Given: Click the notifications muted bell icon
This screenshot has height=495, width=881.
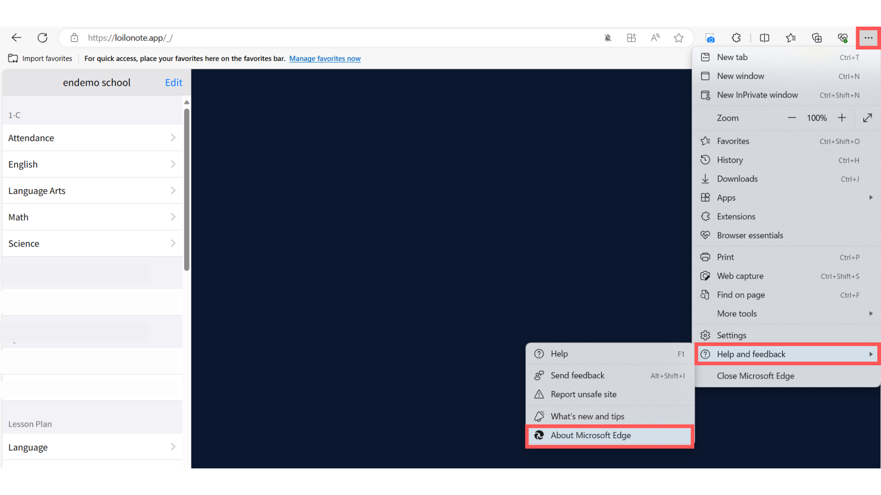Looking at the screenshot, I should [608, 38].
